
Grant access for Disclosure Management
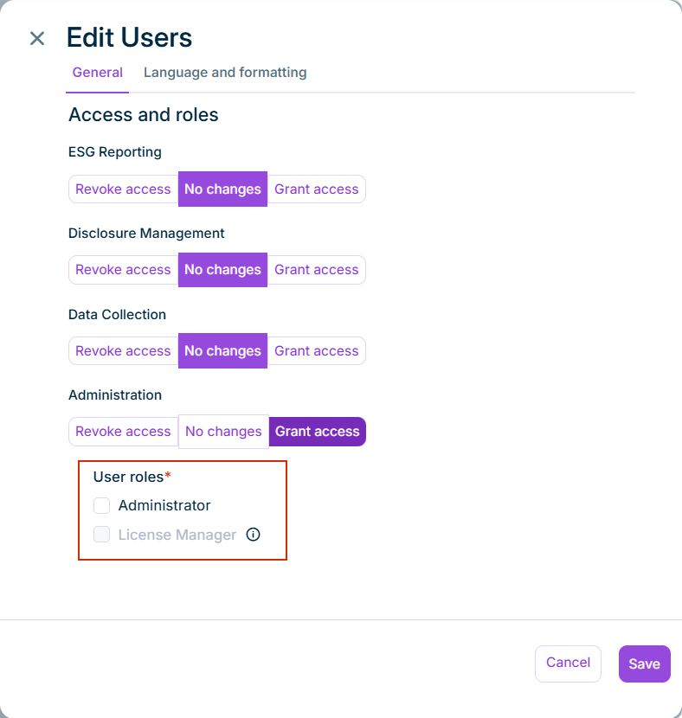[317, 270]
